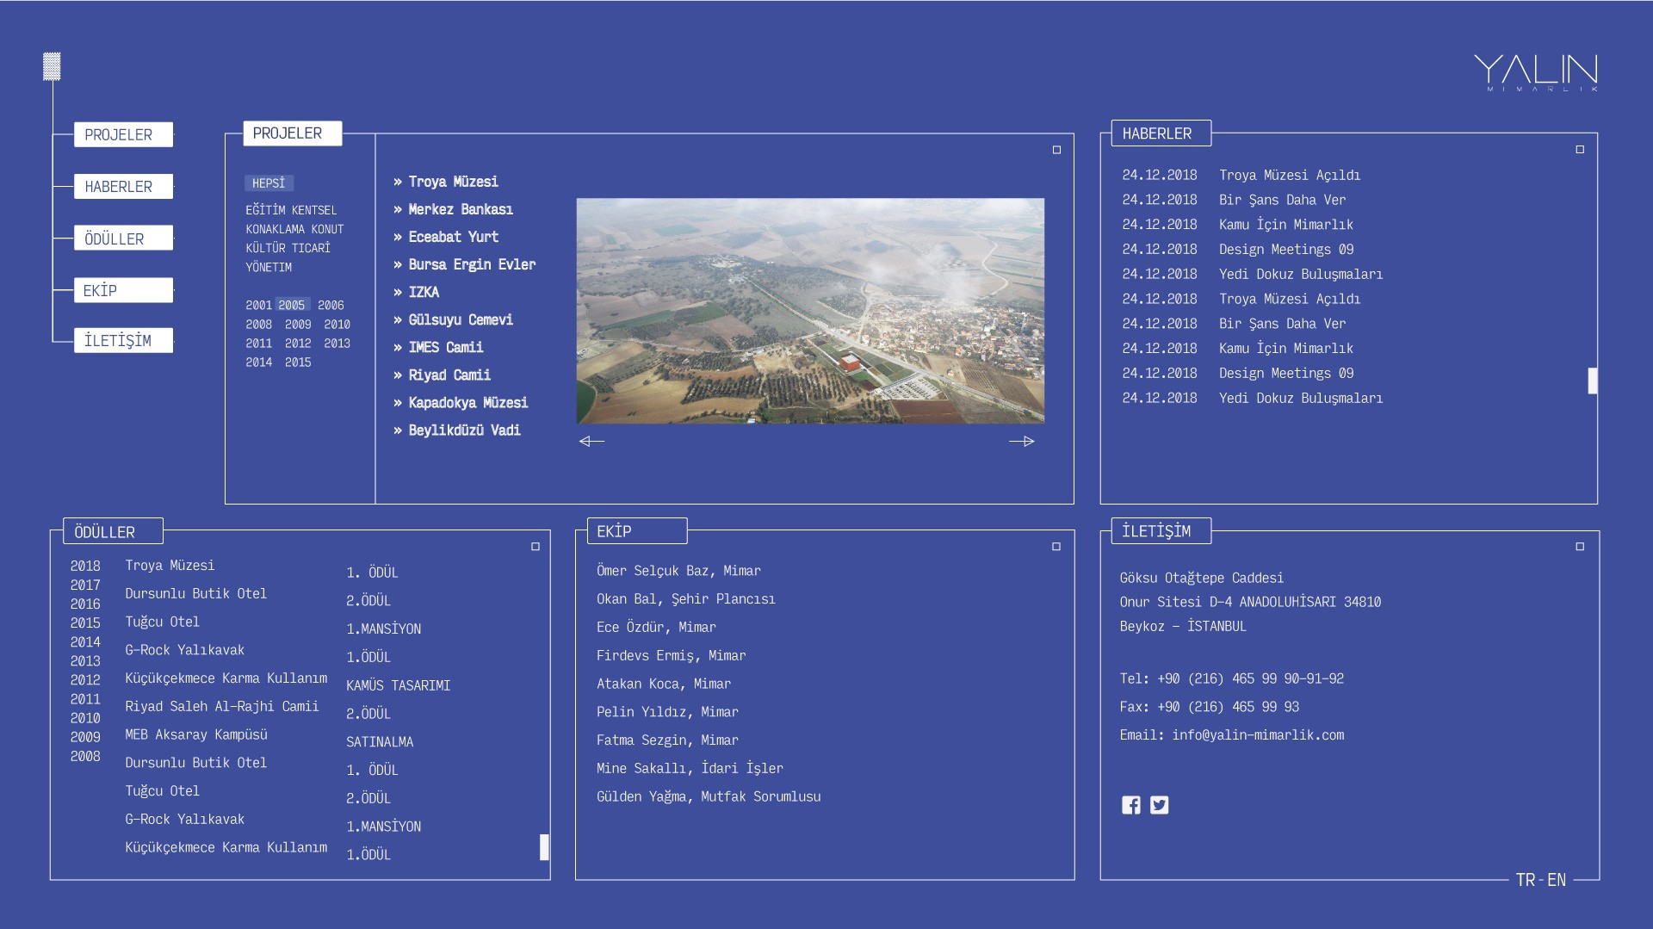Click the Haberler panel scrollbar handle
Image resolution: width=1653 pixels, height=929 pixels.
(1592, 381)
